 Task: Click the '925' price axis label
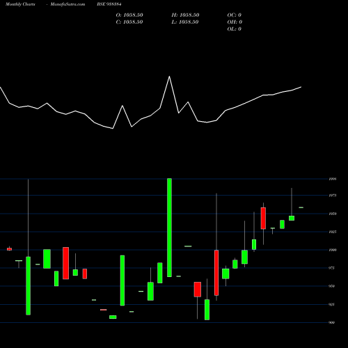pos(332,304)
